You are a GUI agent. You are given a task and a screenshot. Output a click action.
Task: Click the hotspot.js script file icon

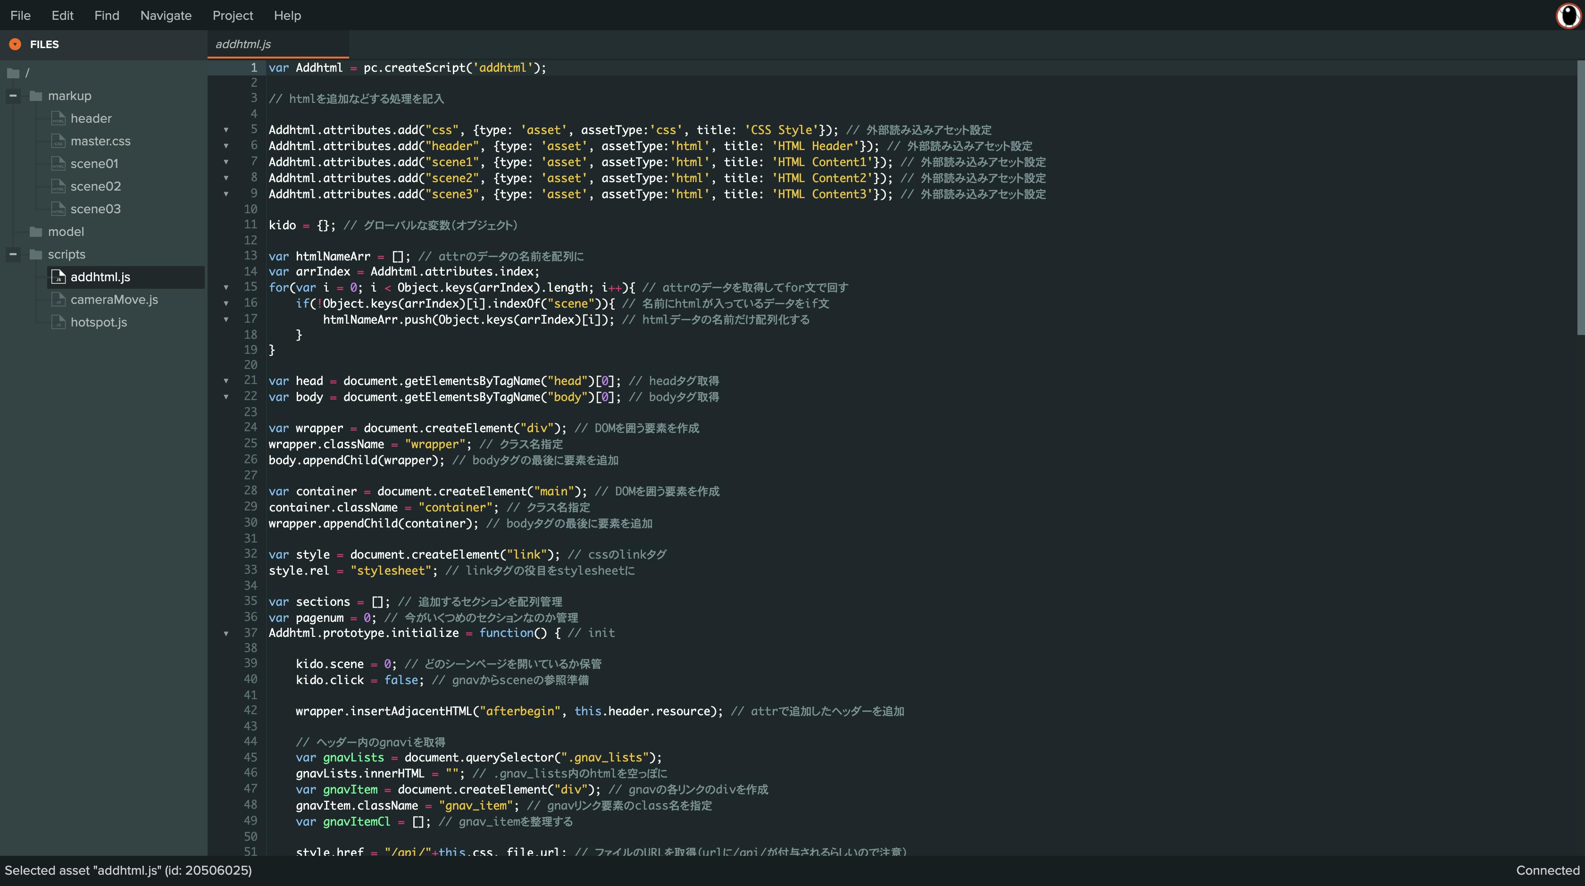(58, 322)
